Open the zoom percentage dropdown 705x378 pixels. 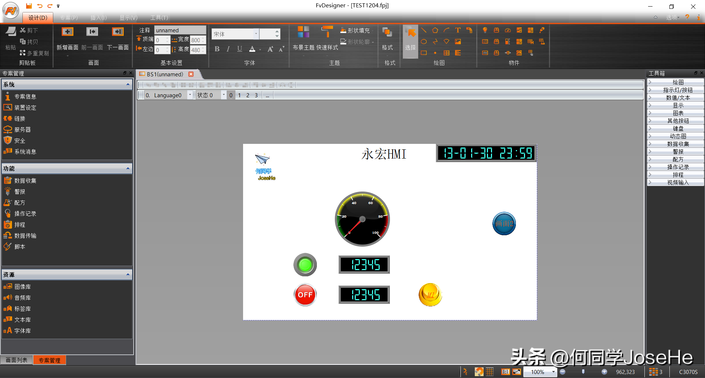pyautogui.click(x=553, y=372)
